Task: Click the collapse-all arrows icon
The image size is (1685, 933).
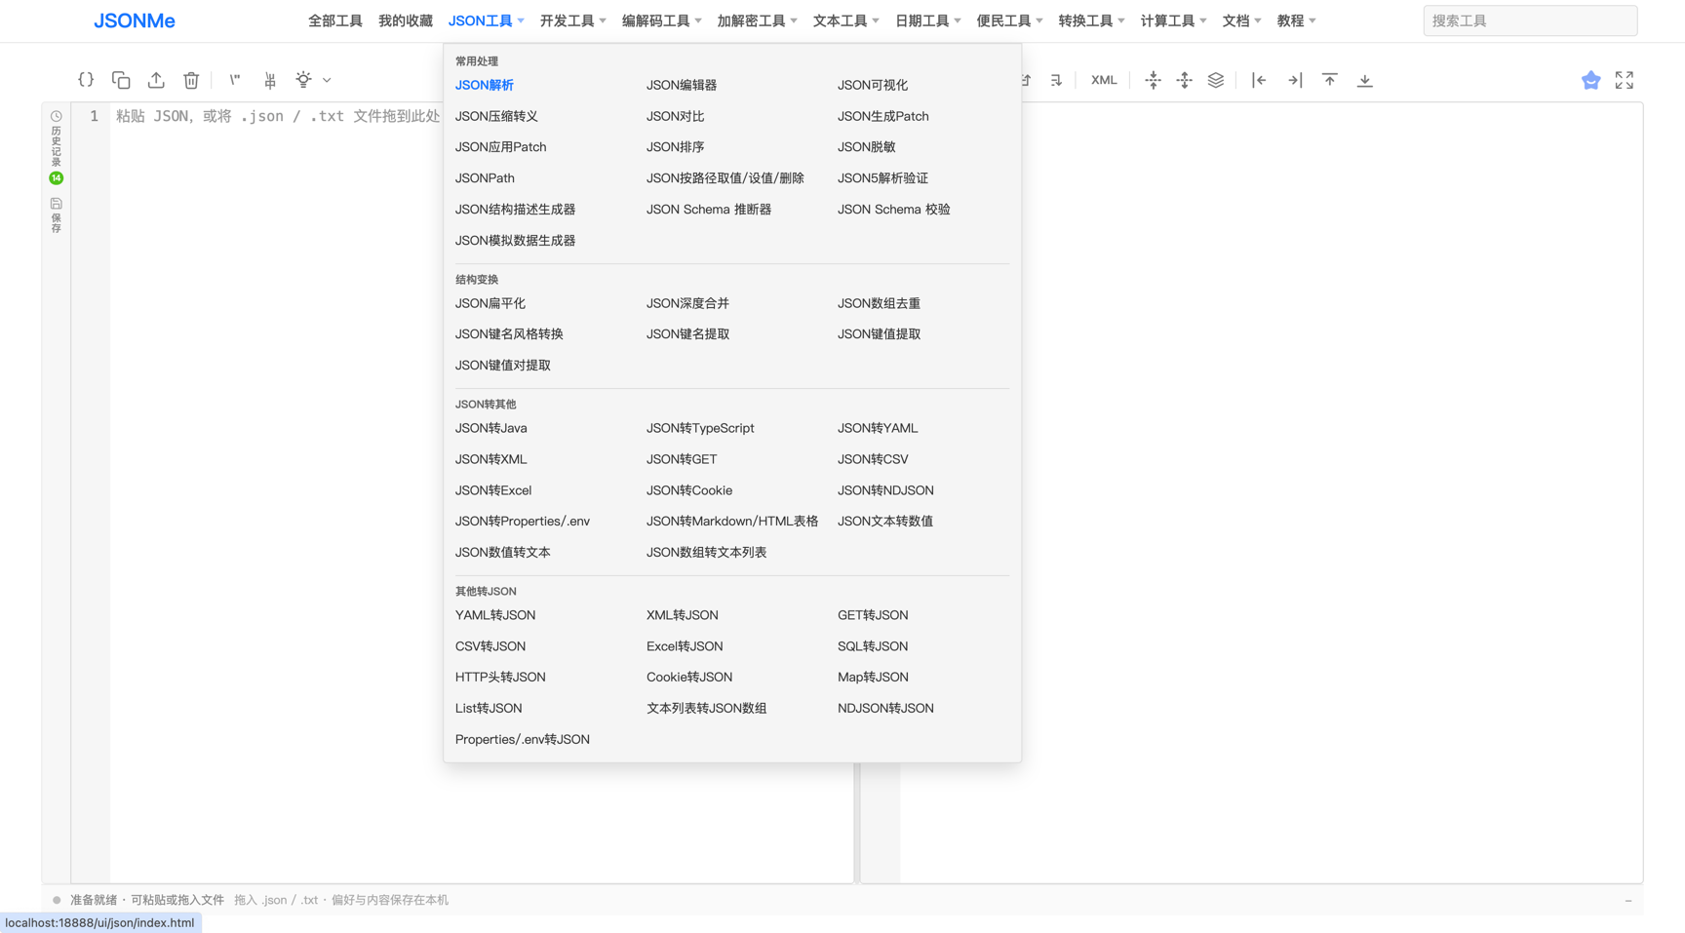Action: click(1154, 80)
